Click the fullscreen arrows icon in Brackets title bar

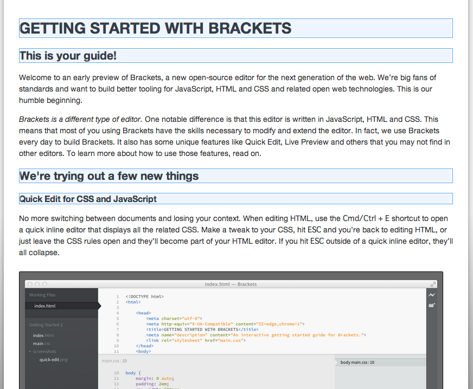pos(433,284)
